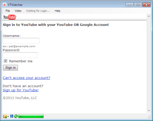Open the File menu
Viewport: 153px width, 121px height.
pos(8,11)
